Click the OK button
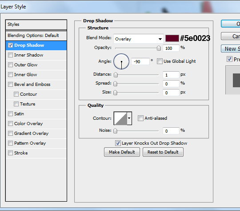240x211 pixels. [231, 24]
